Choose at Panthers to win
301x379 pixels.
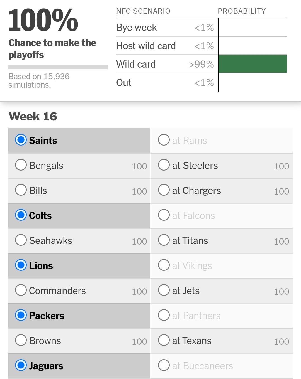[x=164, y=315]
